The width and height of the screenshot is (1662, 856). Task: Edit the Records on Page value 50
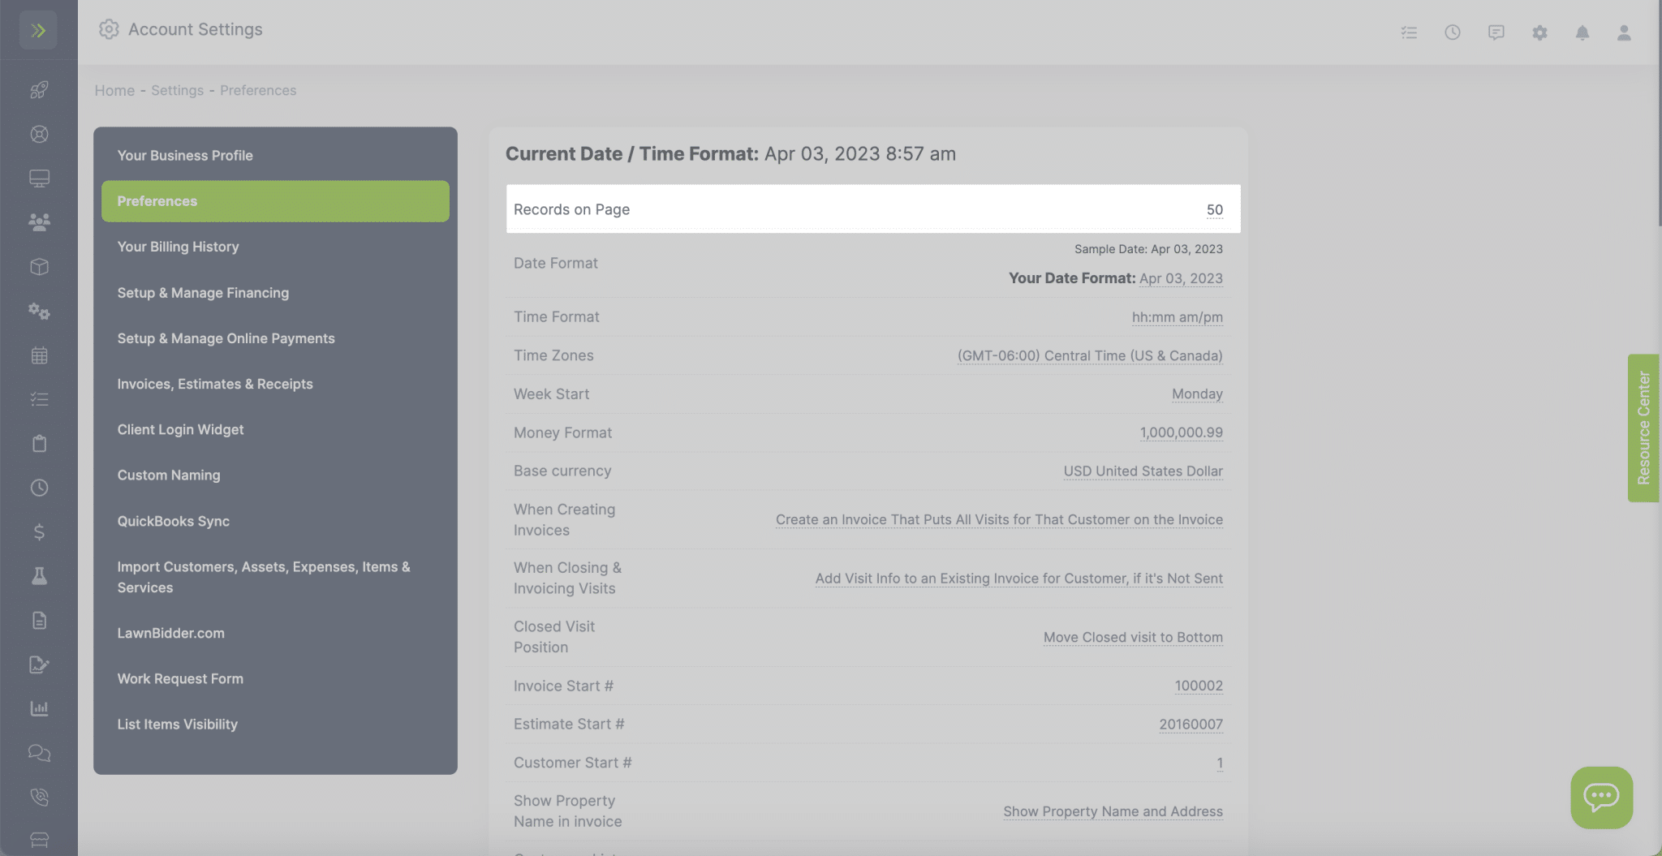click(1214, 209)
